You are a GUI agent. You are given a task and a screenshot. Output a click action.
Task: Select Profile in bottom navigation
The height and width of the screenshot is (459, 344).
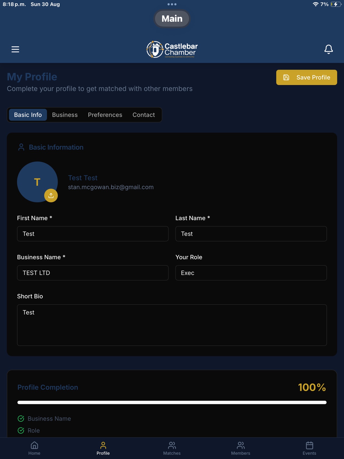tap(103, 448)
